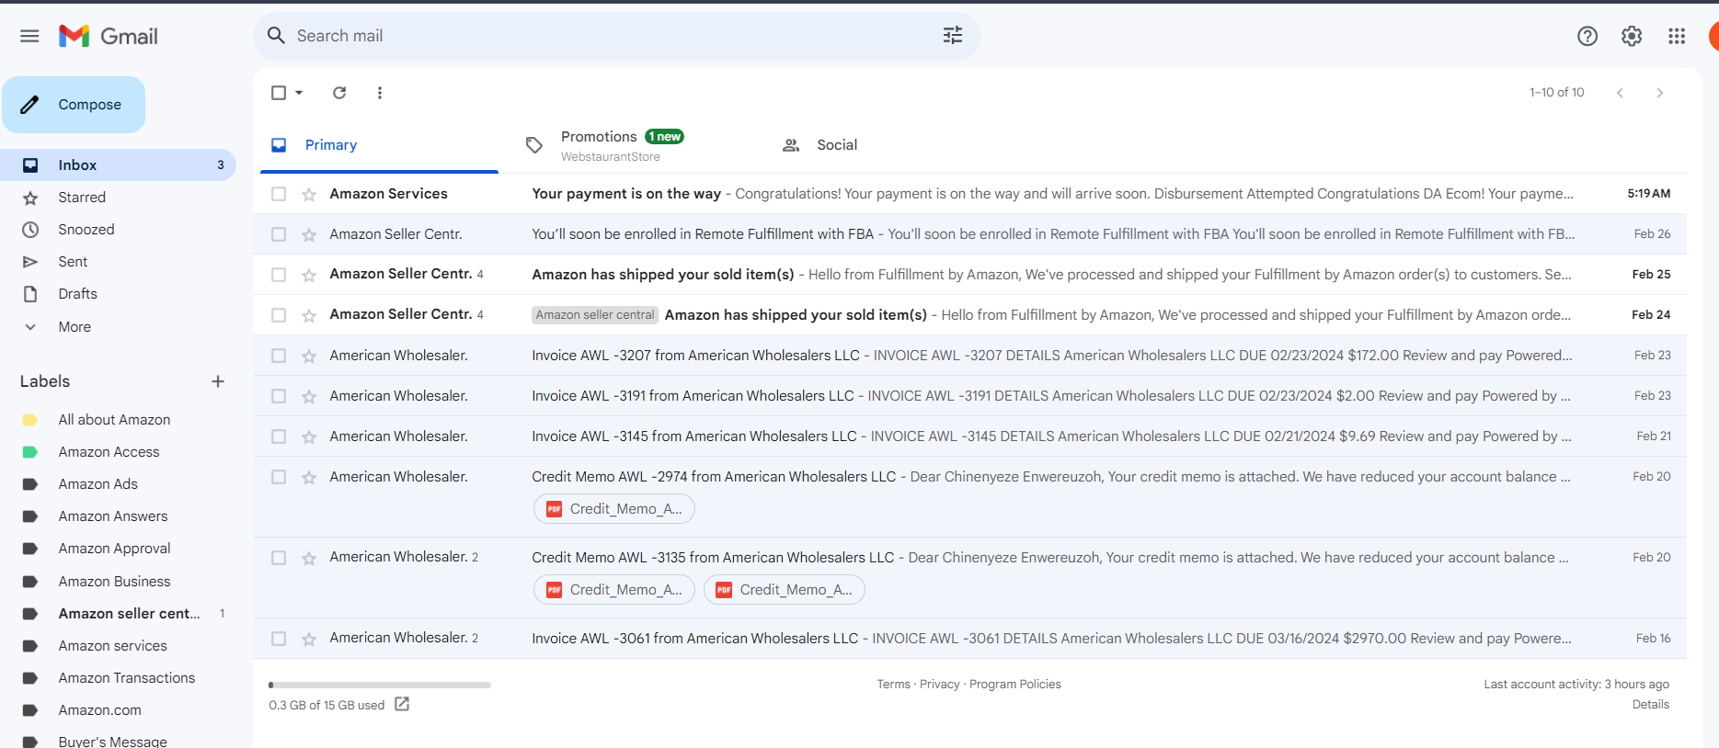Switch to the Primary tab

coord(379,145)
